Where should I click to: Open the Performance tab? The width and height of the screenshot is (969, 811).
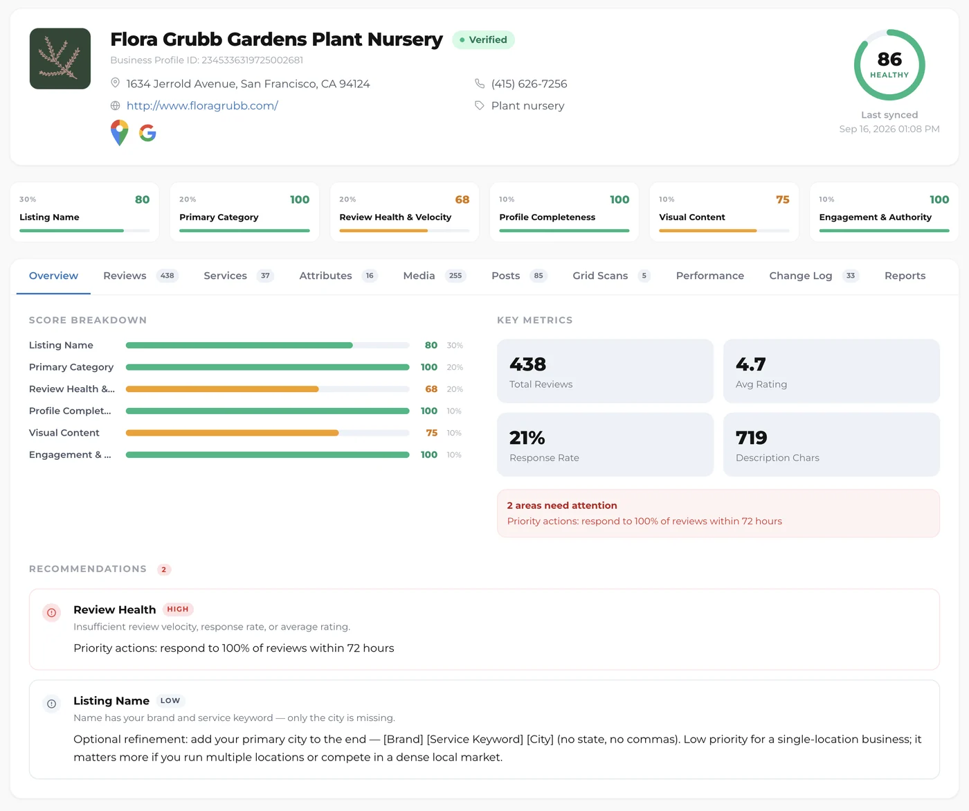[710, 276]
